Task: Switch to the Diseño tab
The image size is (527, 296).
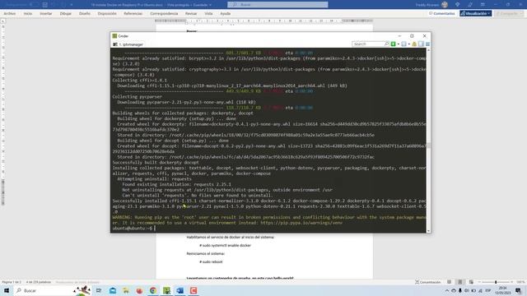Action: (x=85, y=13)
